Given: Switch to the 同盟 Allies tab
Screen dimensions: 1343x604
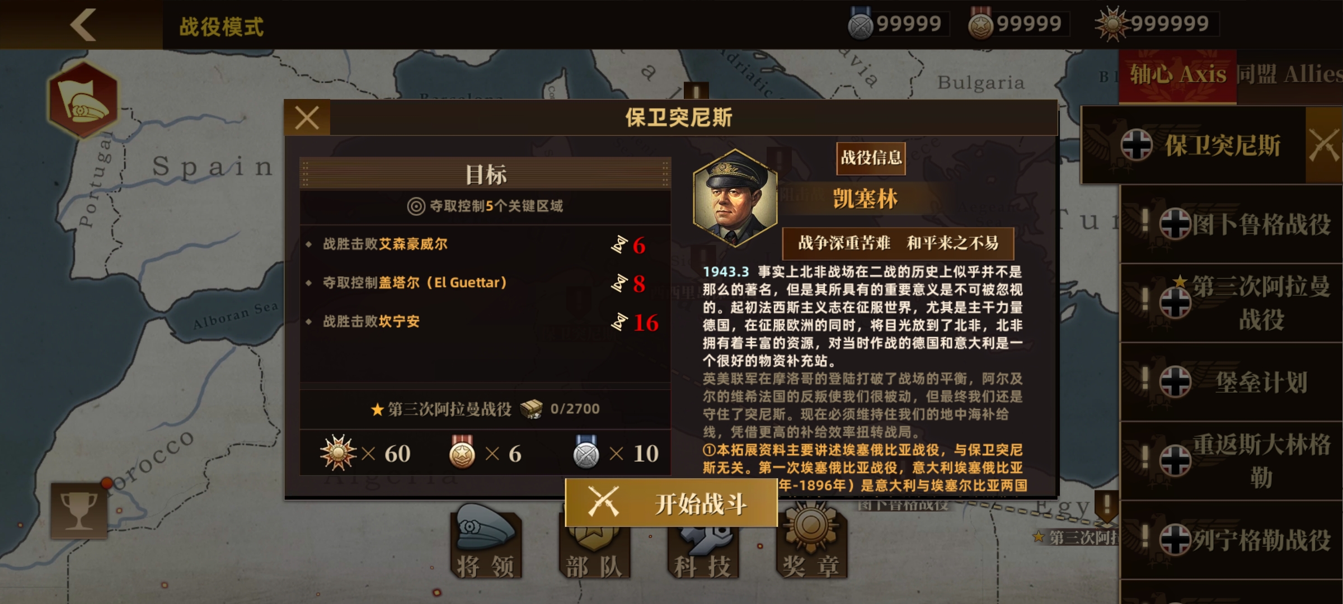Looking at the screenshot, I should (1289, 75).
